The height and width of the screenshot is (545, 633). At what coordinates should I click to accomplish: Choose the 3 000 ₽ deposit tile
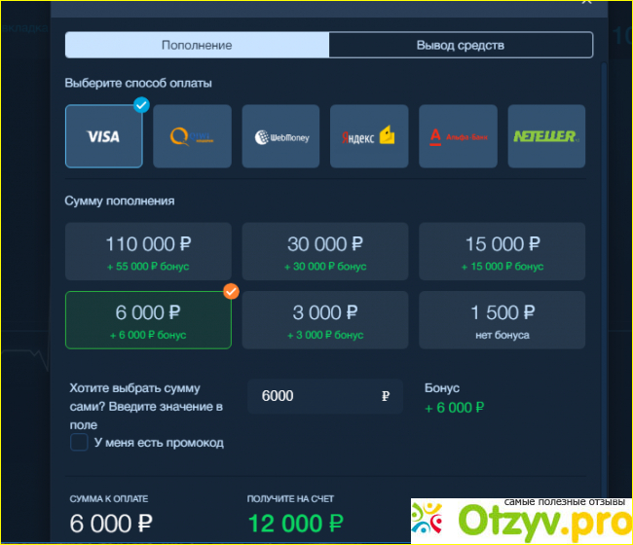click(325, 319)
